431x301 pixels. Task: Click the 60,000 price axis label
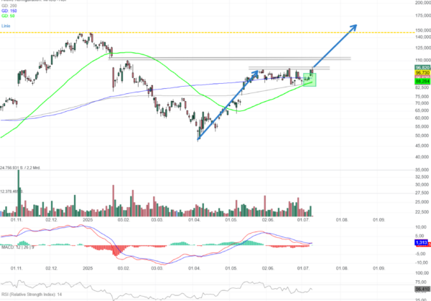423,118
